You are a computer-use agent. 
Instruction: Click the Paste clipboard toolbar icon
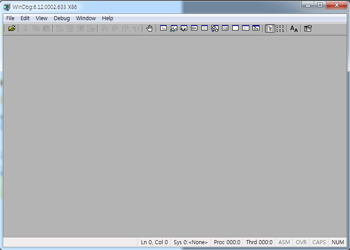[x=46, y=28]
